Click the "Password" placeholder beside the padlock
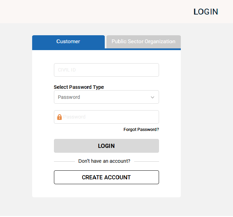The height and width of the screenshot is (217, 233). pos(74,117)
